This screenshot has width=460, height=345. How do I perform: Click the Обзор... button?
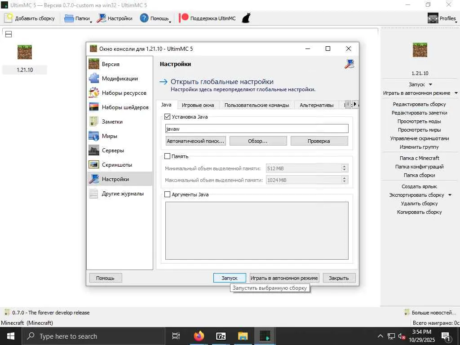coord(258,141)
